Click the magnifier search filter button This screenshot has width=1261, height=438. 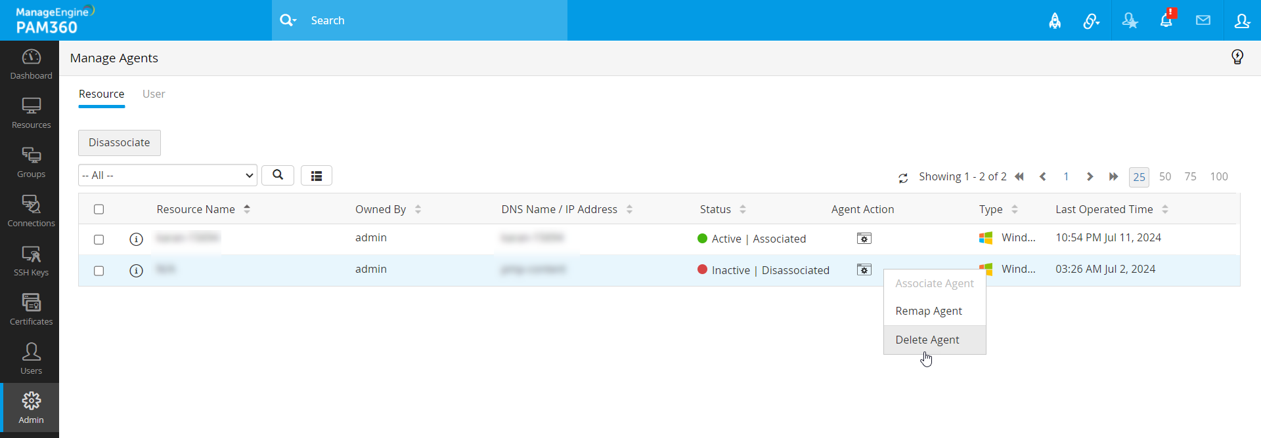(278, 175)
